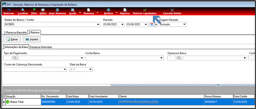256x109 pixels.
Task: Click the grid column chooser icon
Action: [4, 96]
